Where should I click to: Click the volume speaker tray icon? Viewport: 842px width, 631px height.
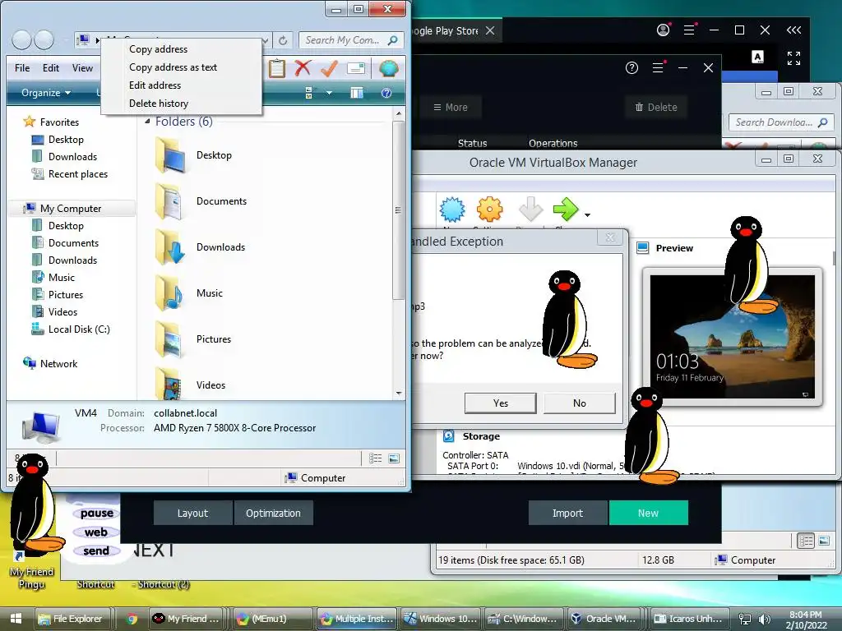click(765, 619)
